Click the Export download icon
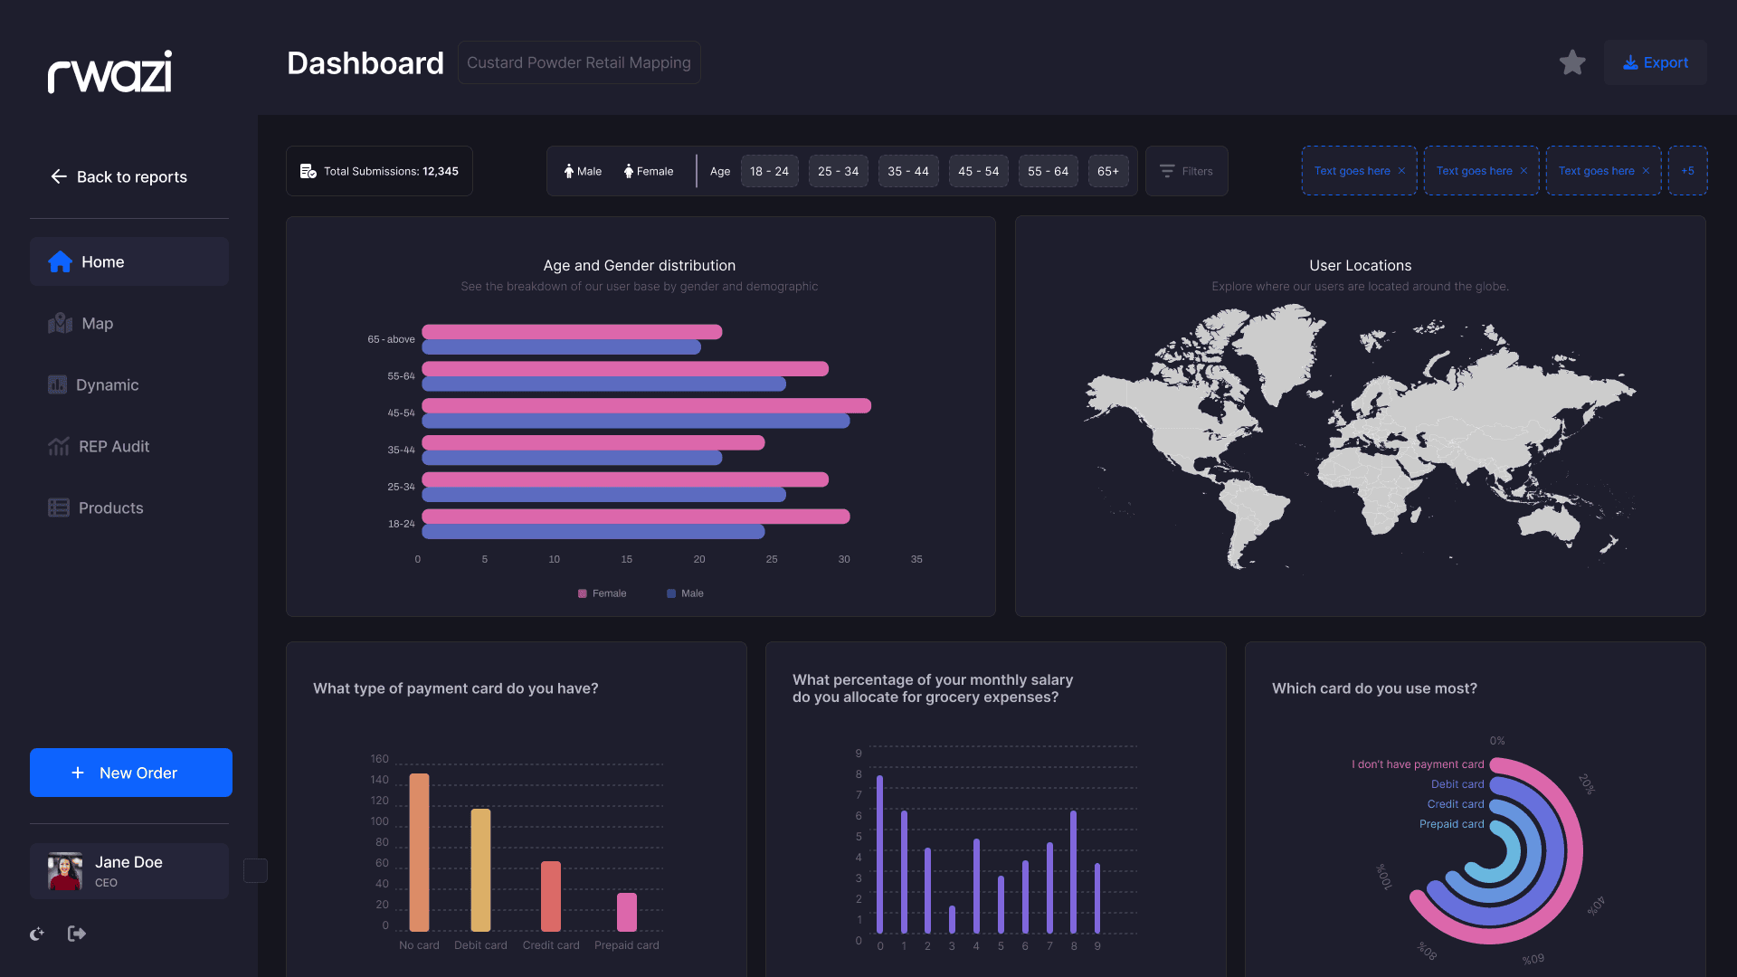Viewport: 1737px width, 977px height. (x=1630, y=62)
